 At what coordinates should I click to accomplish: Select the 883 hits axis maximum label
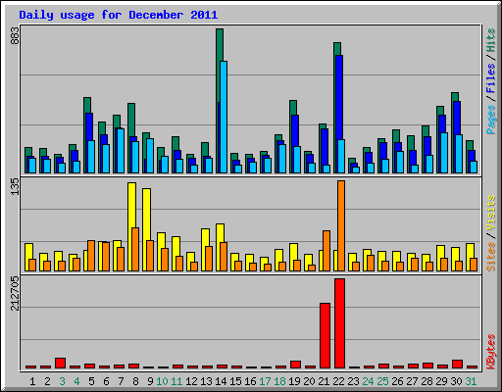[15, 37]
